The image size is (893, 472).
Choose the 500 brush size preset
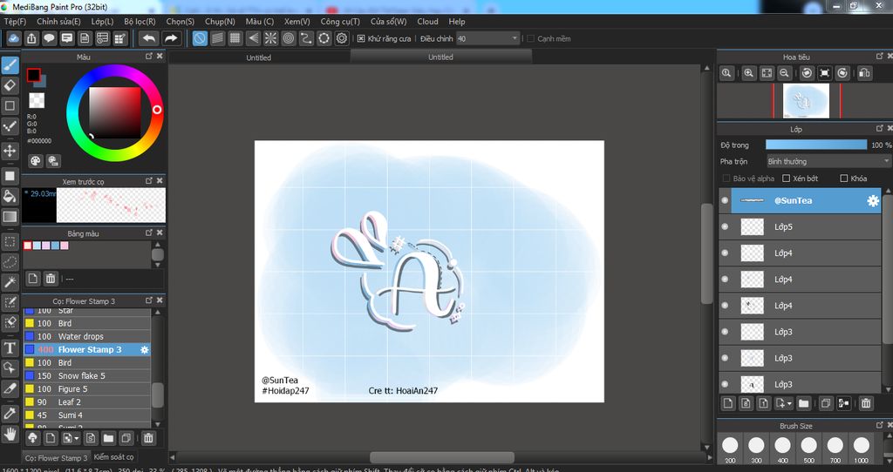click(808, 448)
